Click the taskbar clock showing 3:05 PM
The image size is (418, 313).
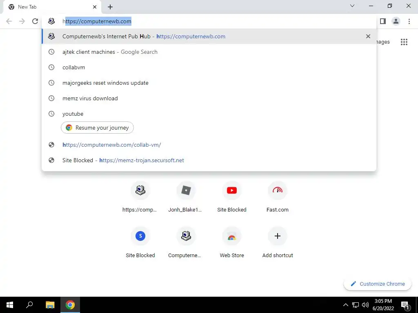click(x=383, y=305)
